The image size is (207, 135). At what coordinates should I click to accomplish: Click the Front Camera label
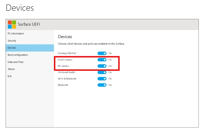click(65, 60)
